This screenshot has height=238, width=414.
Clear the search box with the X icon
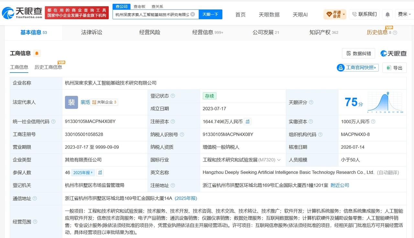click(x=193, y=14)
